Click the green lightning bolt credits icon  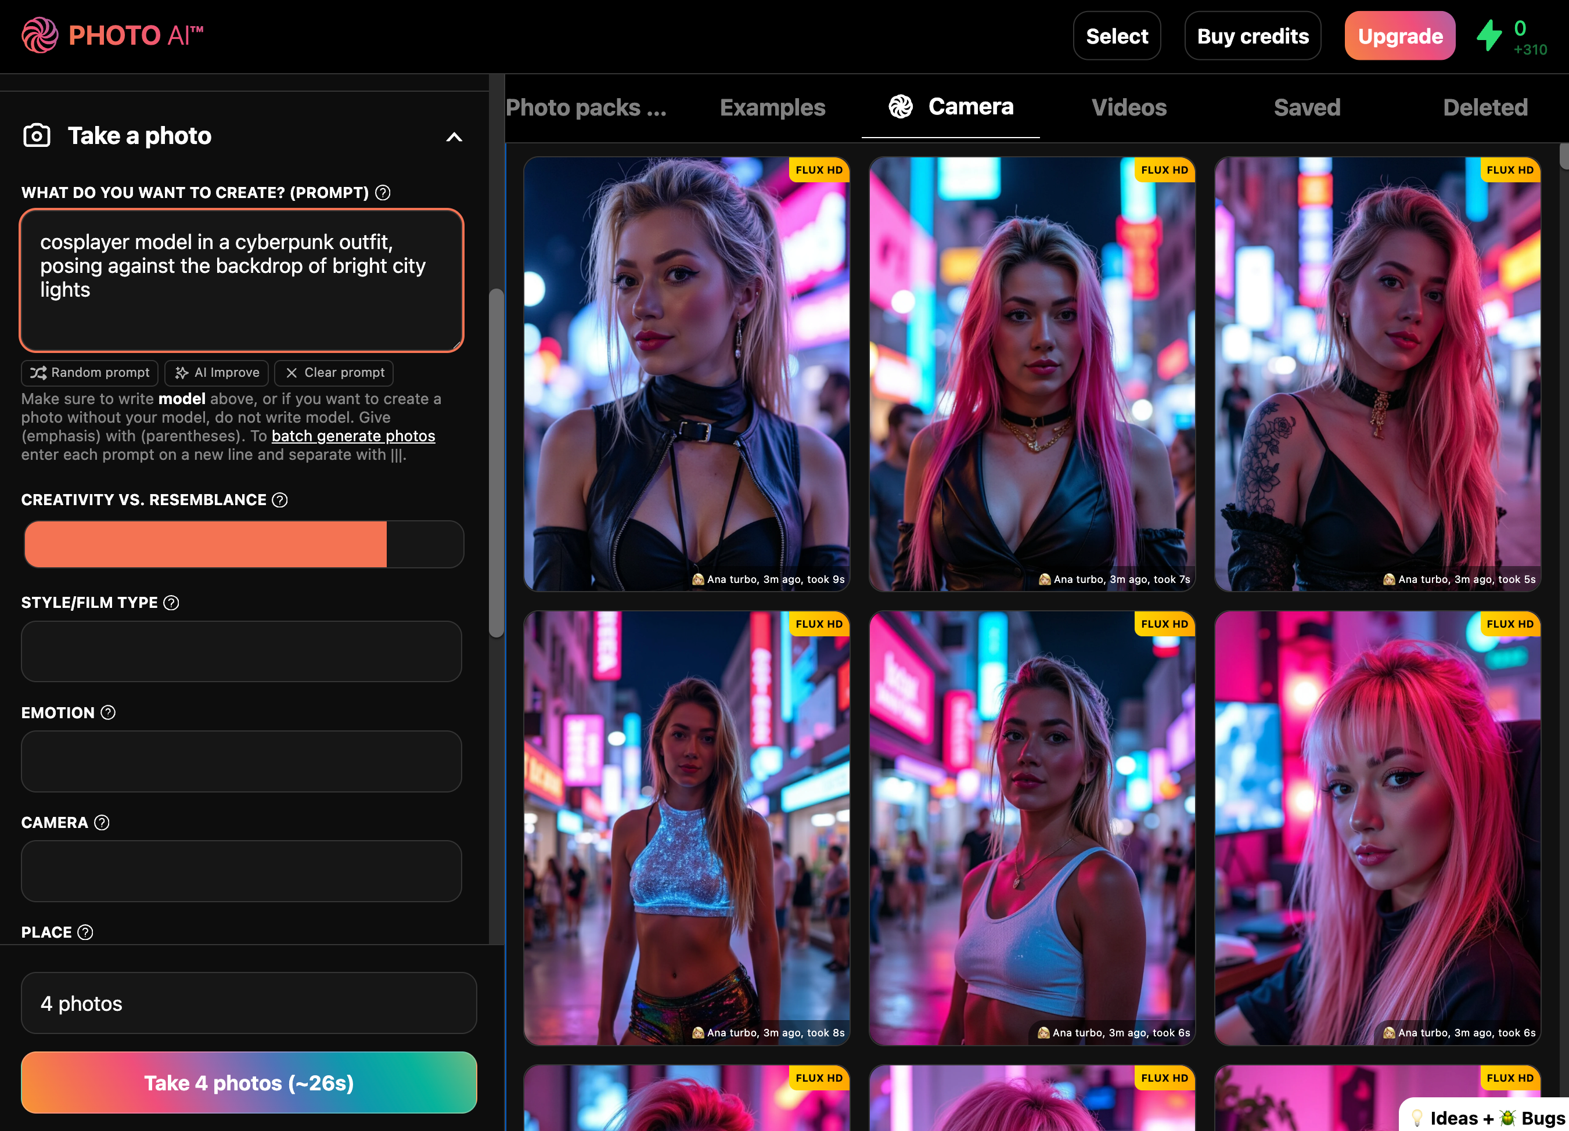tap(1489, 36)
